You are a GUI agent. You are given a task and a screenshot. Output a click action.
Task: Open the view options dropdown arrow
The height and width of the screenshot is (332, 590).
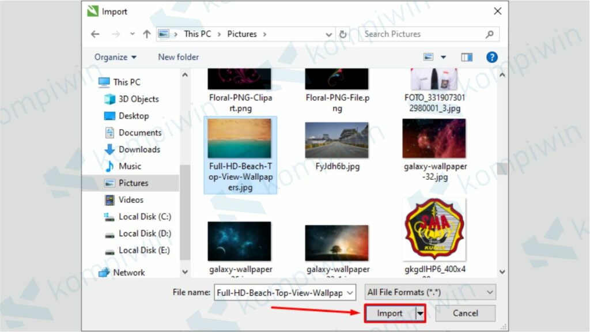tap(443, 57)
